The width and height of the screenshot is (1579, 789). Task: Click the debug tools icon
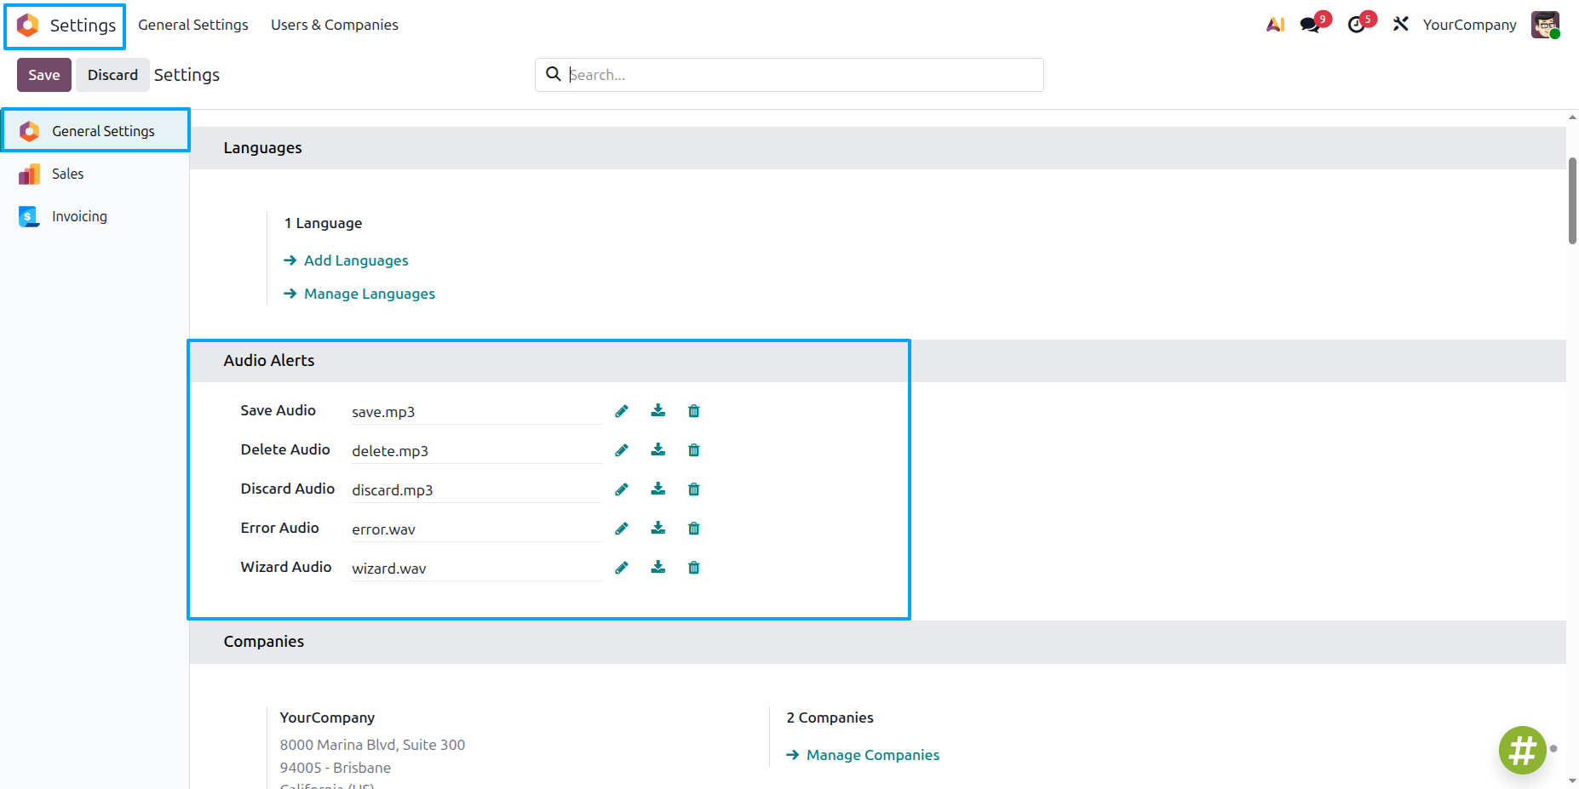1401,25
